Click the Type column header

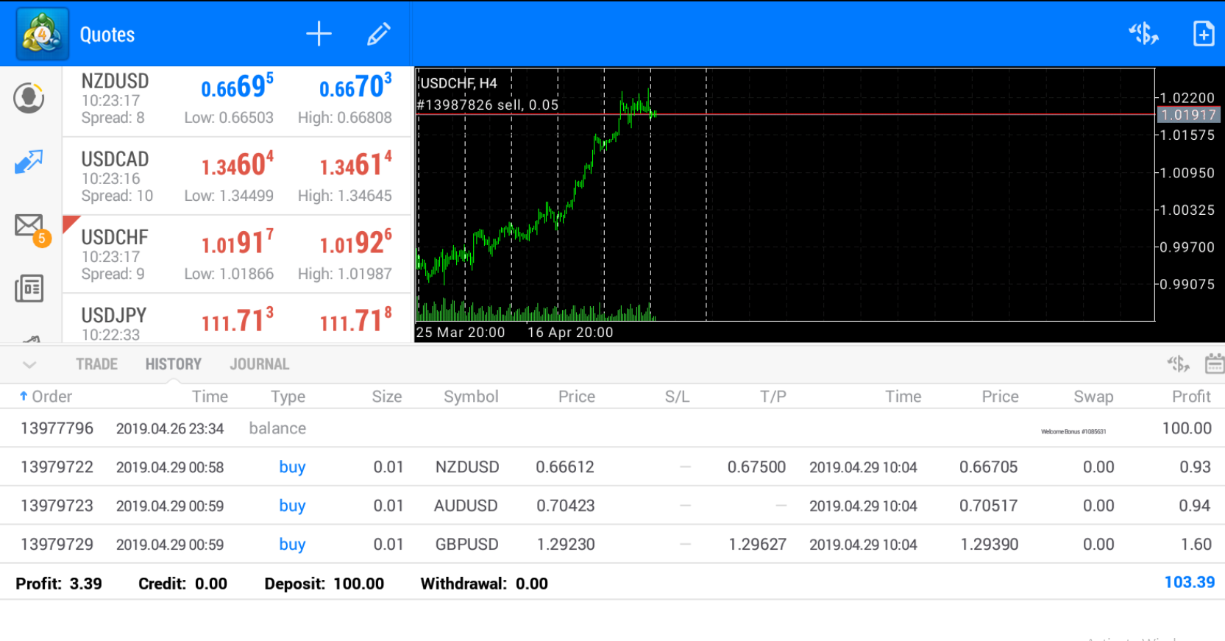tap(288, 397)
